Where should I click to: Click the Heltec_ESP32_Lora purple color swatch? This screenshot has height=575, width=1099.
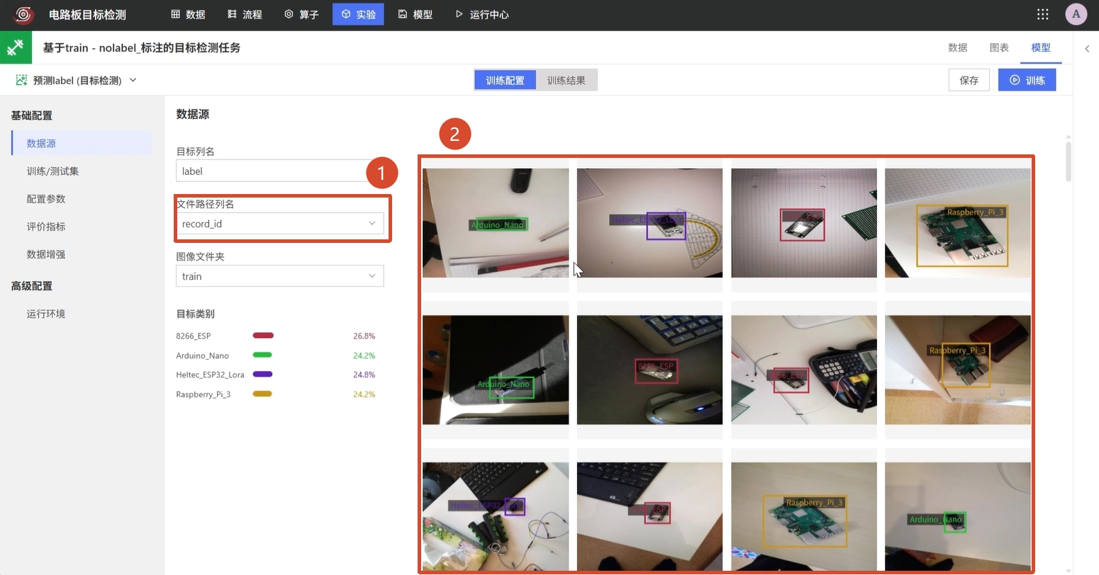tap(262, 374)
